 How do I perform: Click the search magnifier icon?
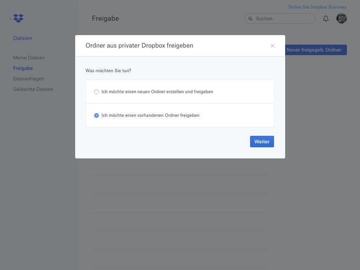tap(250, 19)
